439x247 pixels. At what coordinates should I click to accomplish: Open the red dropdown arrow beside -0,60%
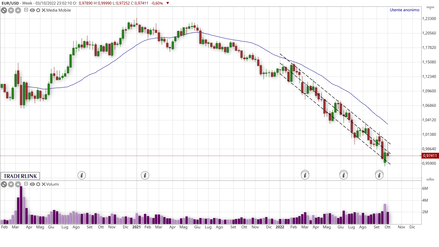click(x=167, y=3)
